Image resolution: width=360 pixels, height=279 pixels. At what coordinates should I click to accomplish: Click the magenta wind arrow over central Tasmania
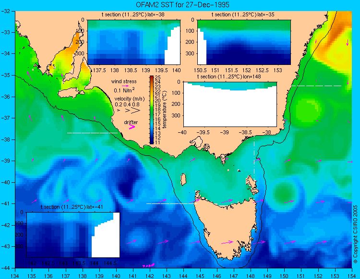(228, 242)
